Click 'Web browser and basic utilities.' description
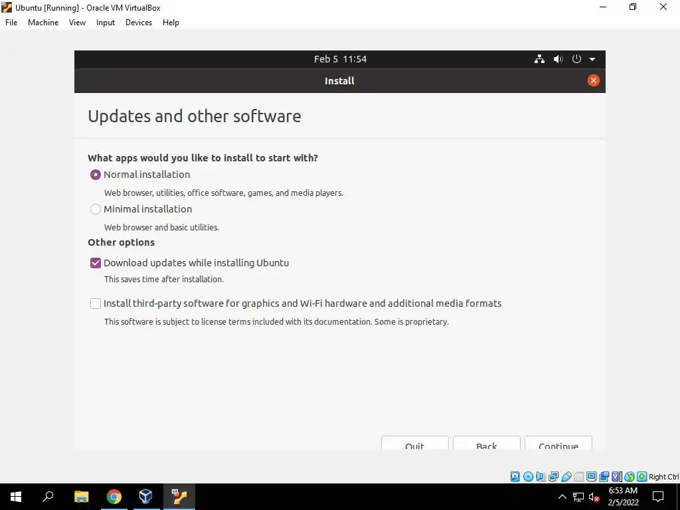Image resolution: width=680 pixels, height=510 pixels. (161, 227)
